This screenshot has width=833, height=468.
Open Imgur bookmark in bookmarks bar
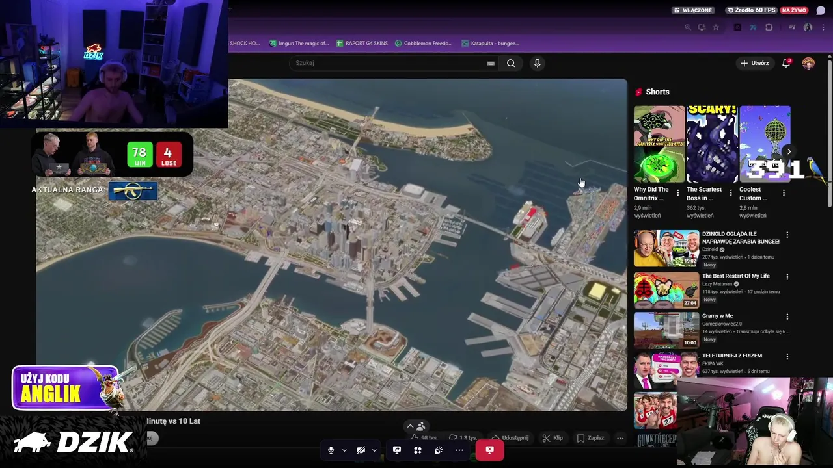(299, 44)
